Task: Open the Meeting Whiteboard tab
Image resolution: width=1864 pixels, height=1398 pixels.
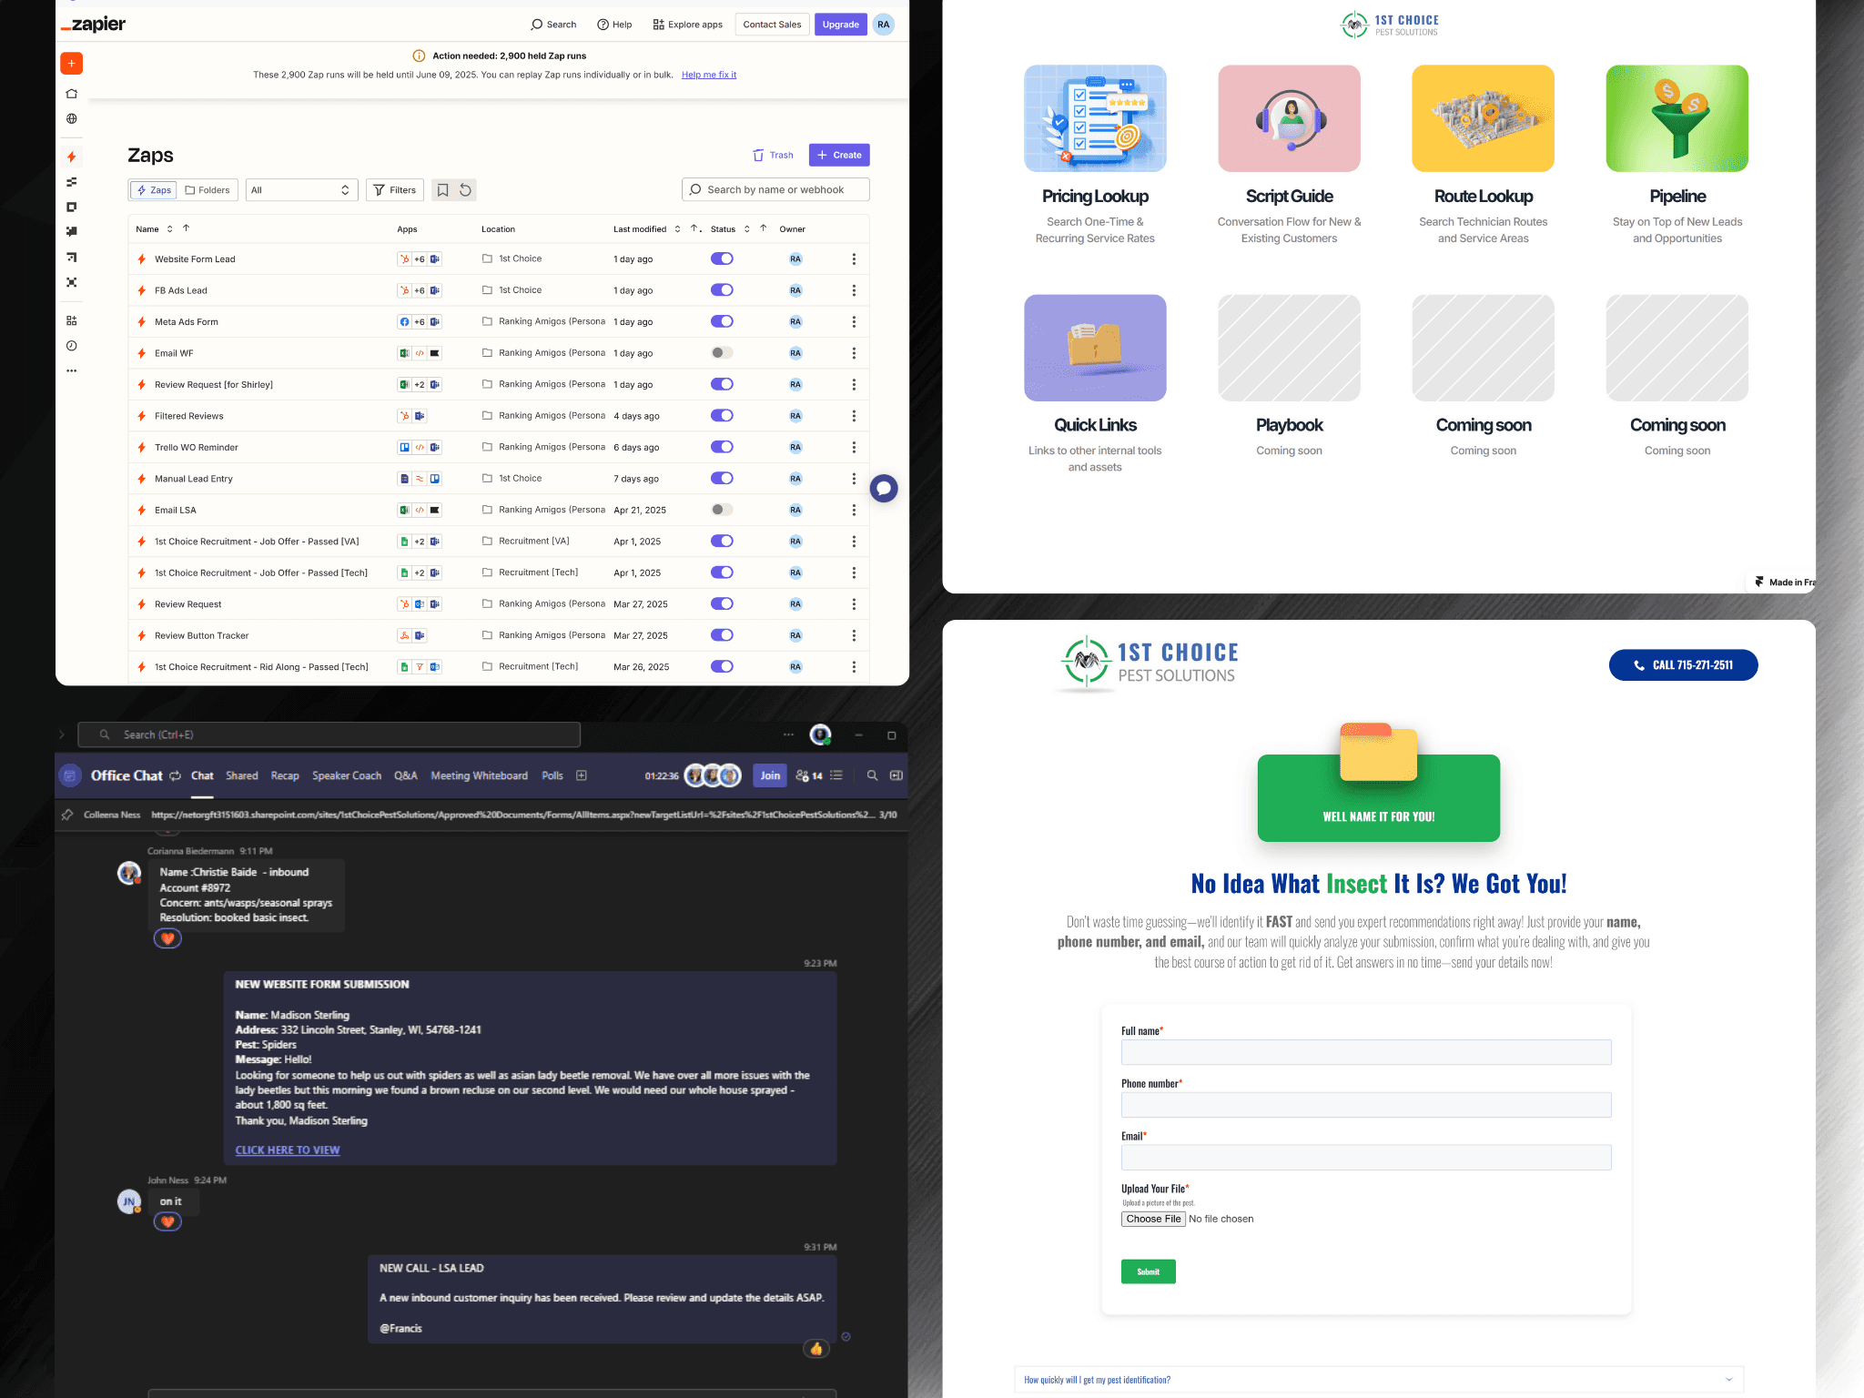Action: click(480, 775)
